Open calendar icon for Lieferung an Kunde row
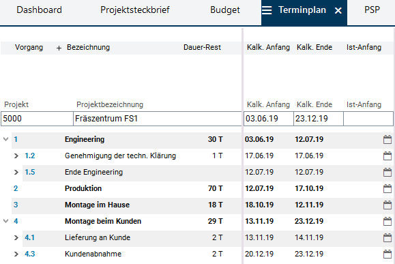The width and height of the screenshot is (395, 264). click(387, 238)
